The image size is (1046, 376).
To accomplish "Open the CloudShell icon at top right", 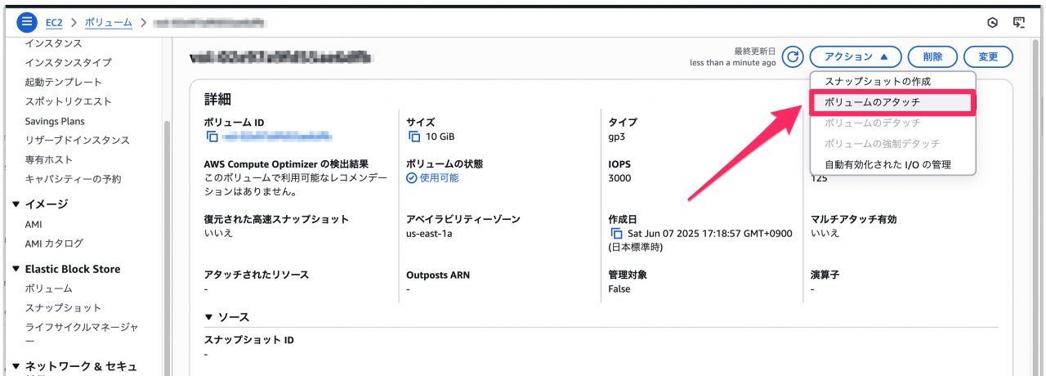I will [1018, 23].
